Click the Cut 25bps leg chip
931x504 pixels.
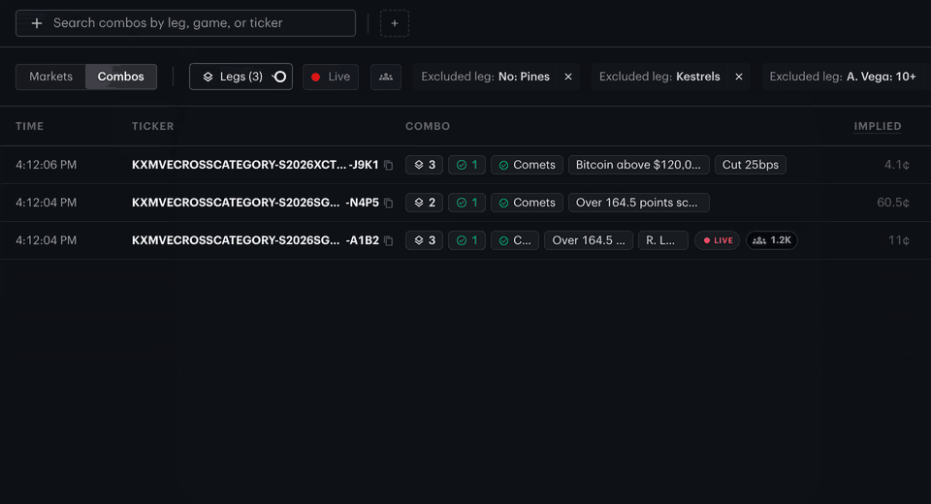pos(750,165)
